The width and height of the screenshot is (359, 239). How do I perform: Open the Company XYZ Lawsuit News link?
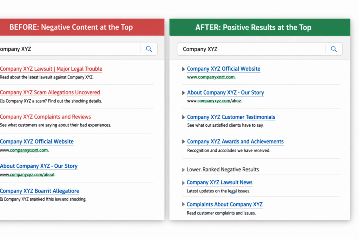[219, 183]
